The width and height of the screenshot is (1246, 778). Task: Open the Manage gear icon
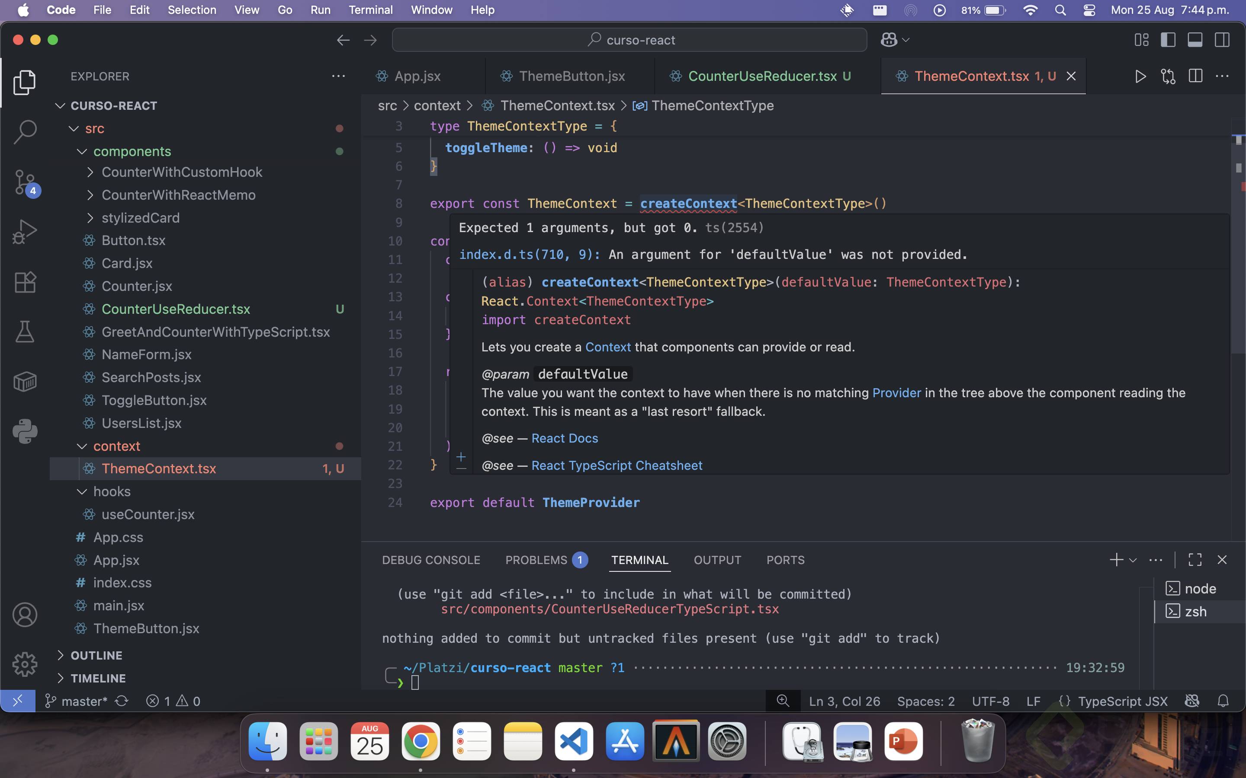point(25,664)
